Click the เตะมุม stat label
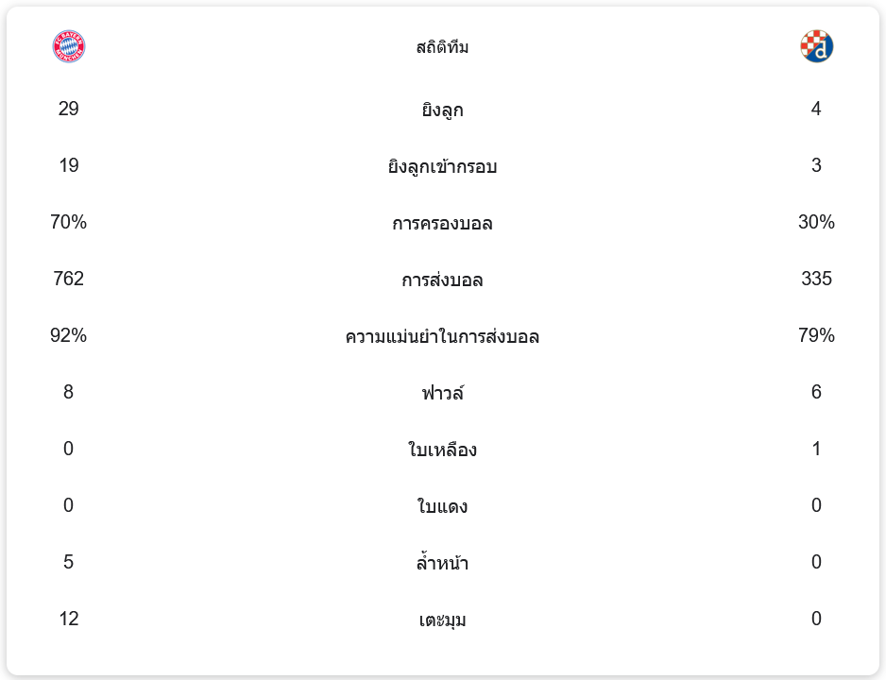The height and width of the screenshot is (680, 886). click(x=442, y=620)
